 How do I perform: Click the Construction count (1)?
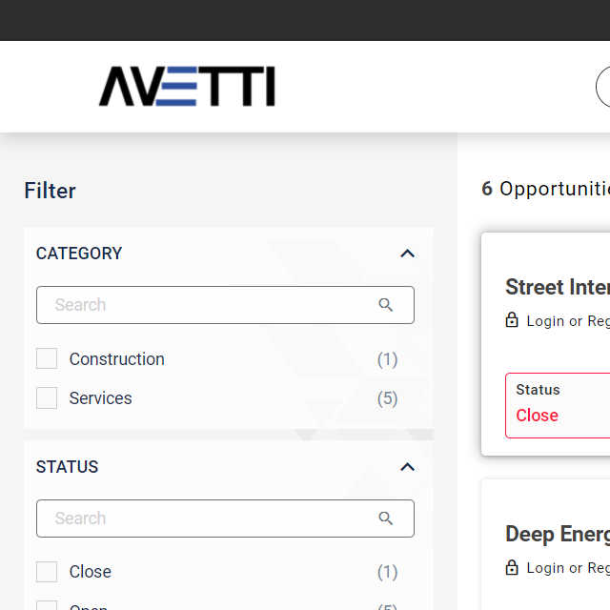387,359
